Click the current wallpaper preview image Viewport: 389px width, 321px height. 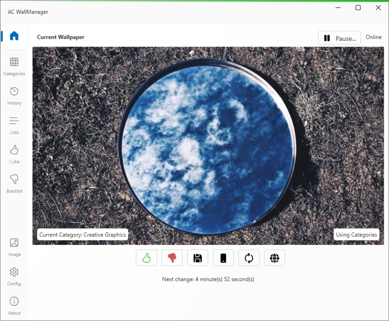208,146
